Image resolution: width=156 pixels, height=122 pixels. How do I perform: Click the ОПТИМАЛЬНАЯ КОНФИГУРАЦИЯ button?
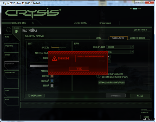pyautogui.click(x=112, y=83)
